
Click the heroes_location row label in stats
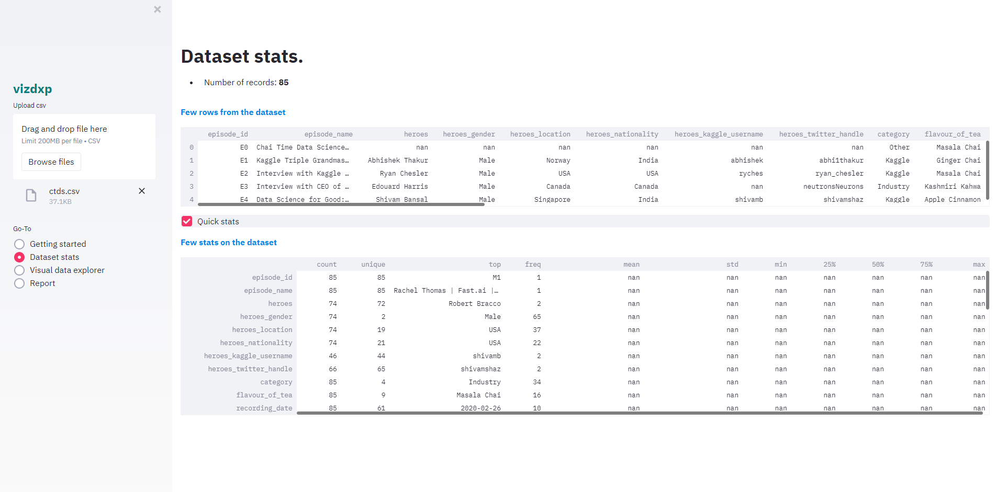click(x=262, y=330)
